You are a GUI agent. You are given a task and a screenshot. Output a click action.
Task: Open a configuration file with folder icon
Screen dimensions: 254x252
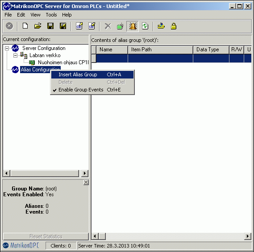click(38, 26)
